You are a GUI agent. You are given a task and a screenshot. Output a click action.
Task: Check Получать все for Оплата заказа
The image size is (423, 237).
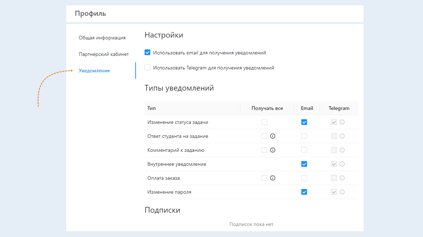[x=264, y=178]
